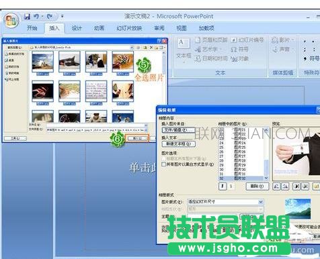Switch to the 插入 ribbon tab
320x259 pixels.
(54, 28)
